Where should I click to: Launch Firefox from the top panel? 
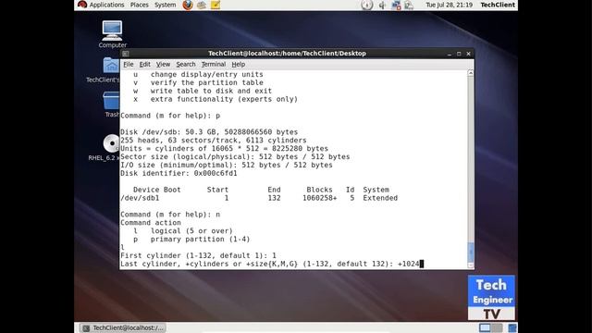tap(188, 5)
